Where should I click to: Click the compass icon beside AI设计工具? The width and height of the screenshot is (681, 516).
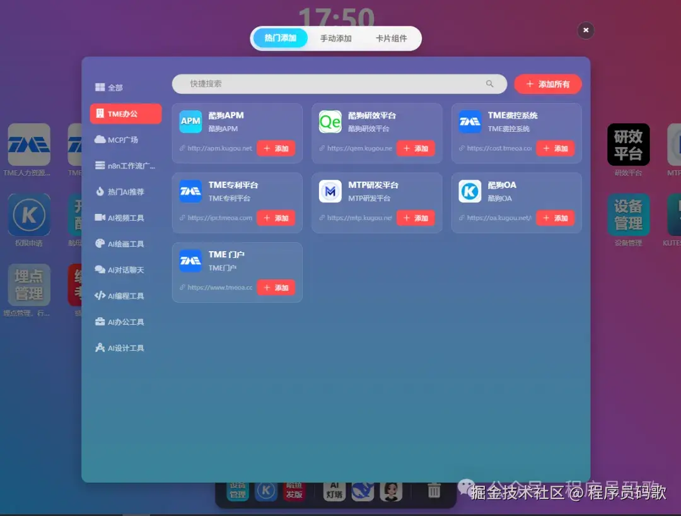100,348
